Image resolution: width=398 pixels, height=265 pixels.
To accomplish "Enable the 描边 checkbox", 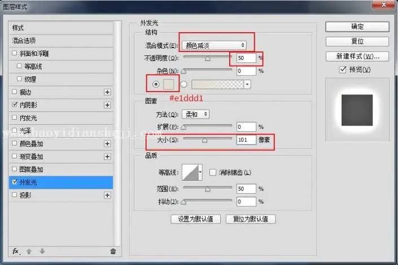I will pyautogui.click(x=15, y=92).
